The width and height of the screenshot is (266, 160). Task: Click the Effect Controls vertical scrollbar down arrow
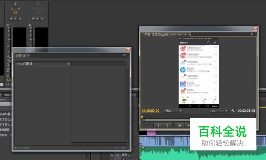pyautogui.click(x=127, y=141)
